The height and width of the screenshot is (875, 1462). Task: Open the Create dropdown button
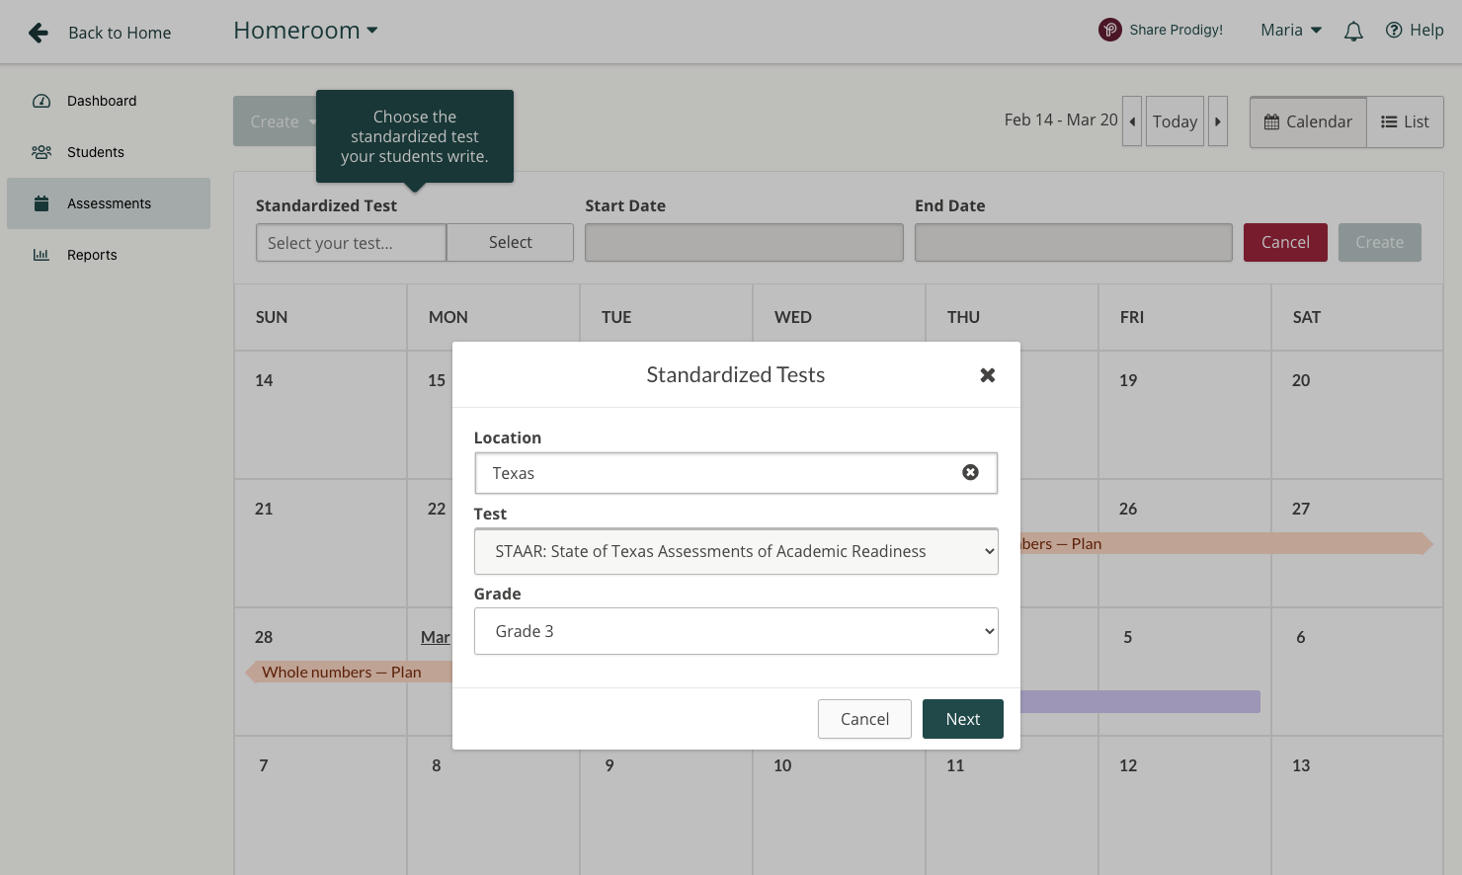click(x=276, y=121)
